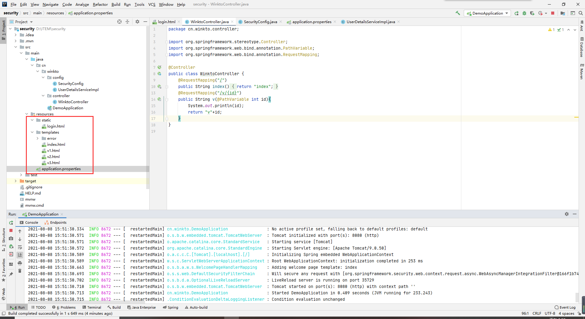Open the Analyze menu
The height and width of the screenshot is (319, 585).
coord(82,4)
